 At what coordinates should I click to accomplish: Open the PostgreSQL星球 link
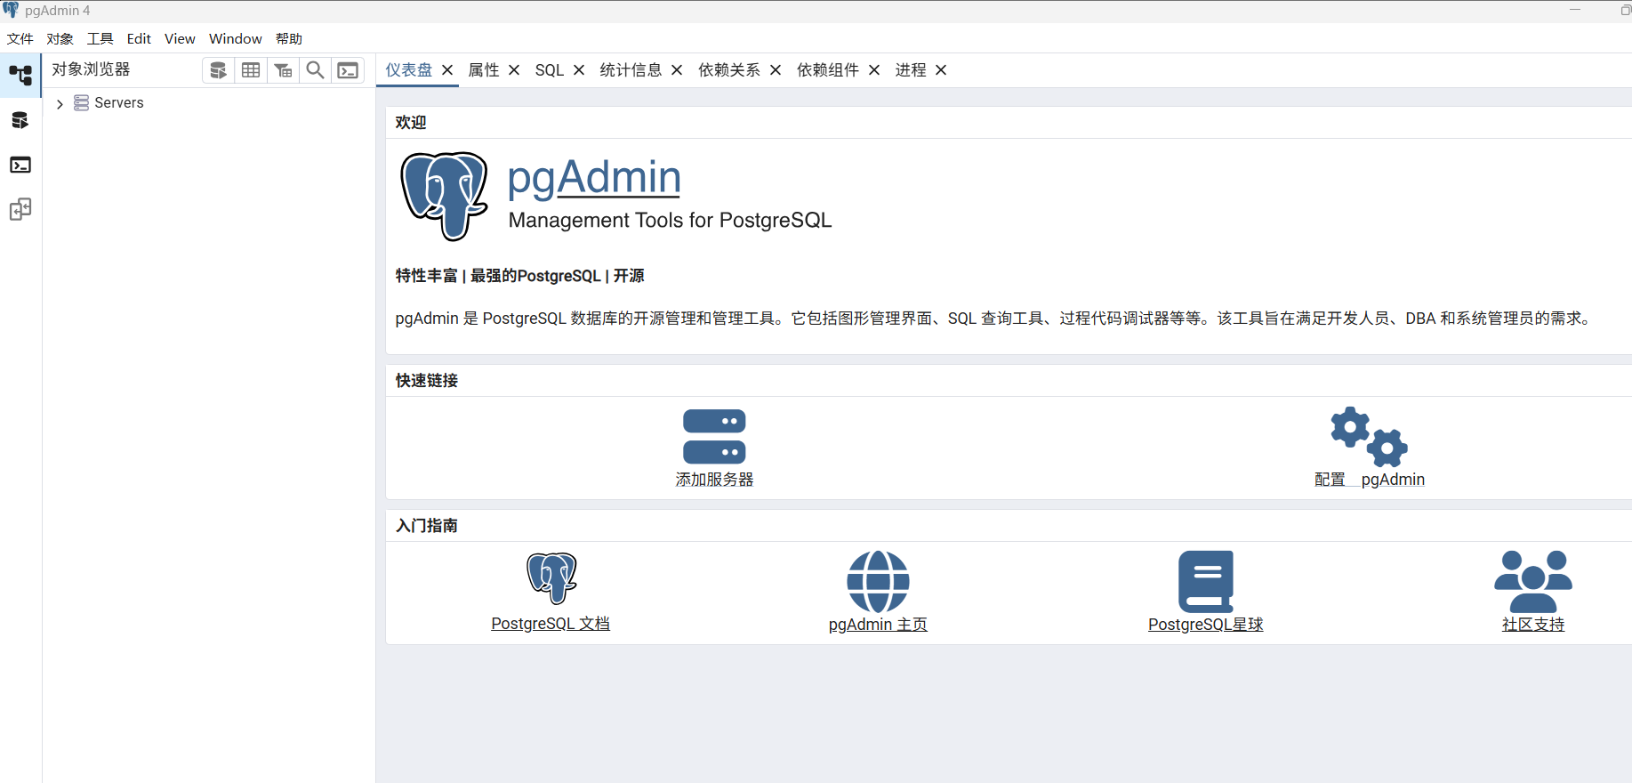tap(1206, 625)
